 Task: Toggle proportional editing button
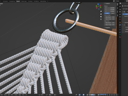point(55,95)
